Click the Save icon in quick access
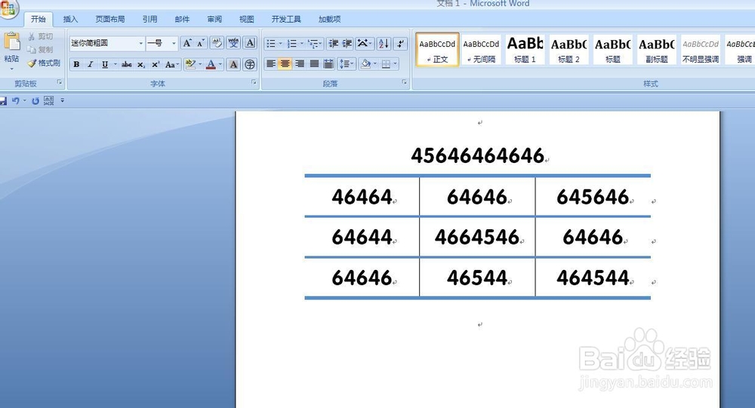Viewport: 755px width, 408px height. (3, 101)
